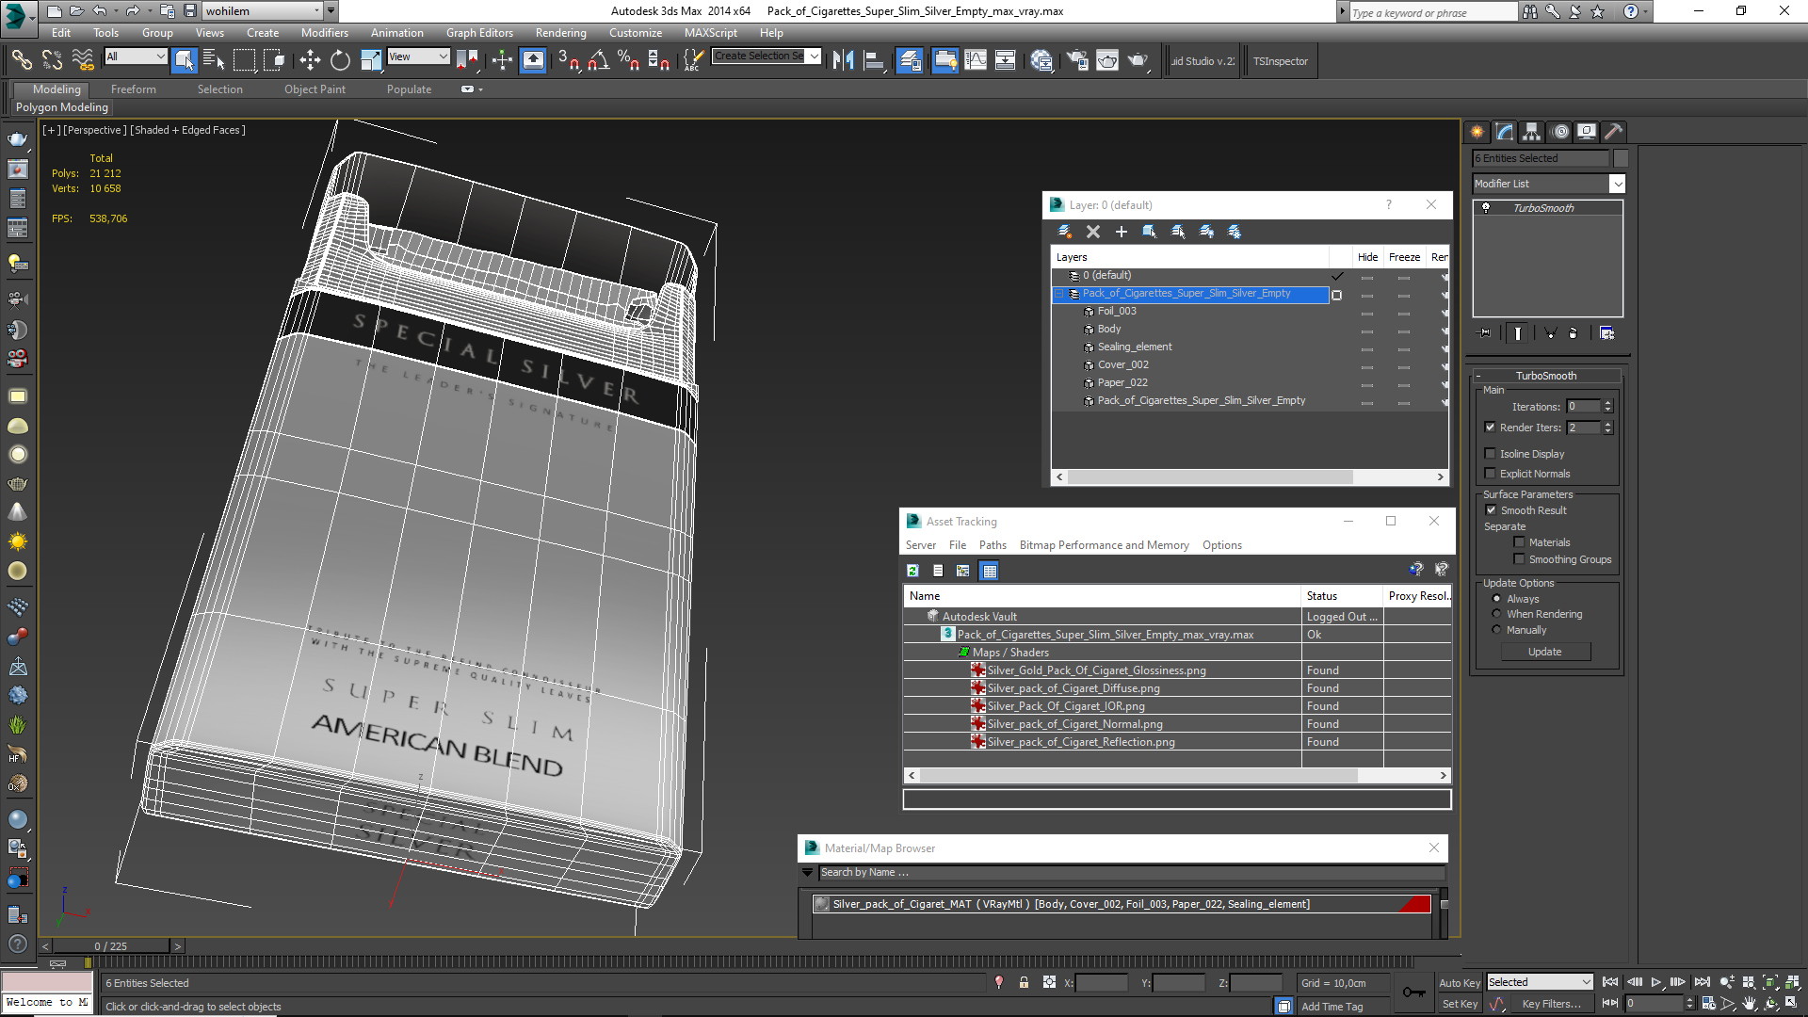Toggle Smooth Result checkbox

(x=1491, y=510)
